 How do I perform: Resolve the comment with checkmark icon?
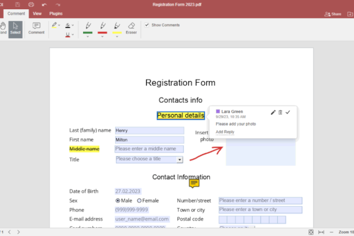click(287, 112)
